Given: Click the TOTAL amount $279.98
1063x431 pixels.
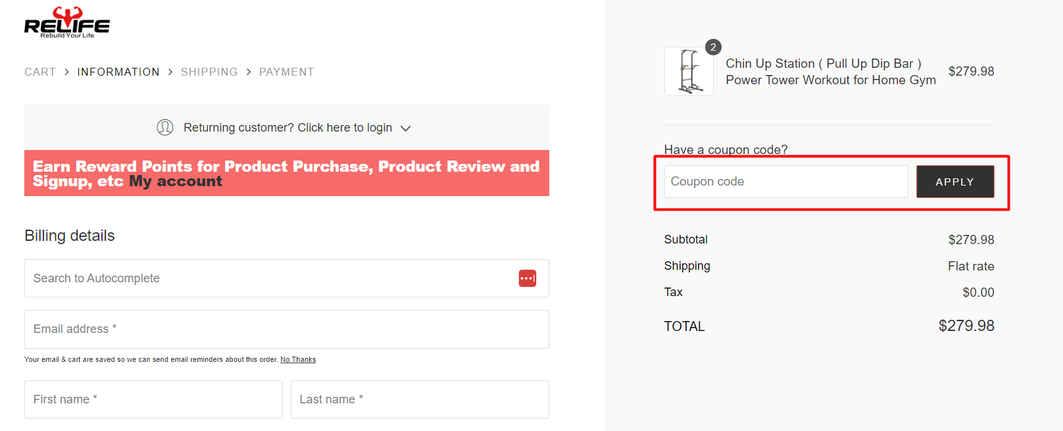Looking at the screenshot, I should point(966,326).
